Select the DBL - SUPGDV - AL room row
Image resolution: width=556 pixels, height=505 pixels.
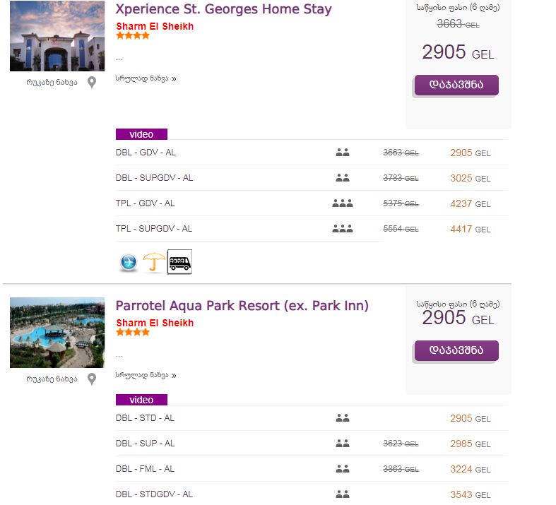tap(154, 178)
